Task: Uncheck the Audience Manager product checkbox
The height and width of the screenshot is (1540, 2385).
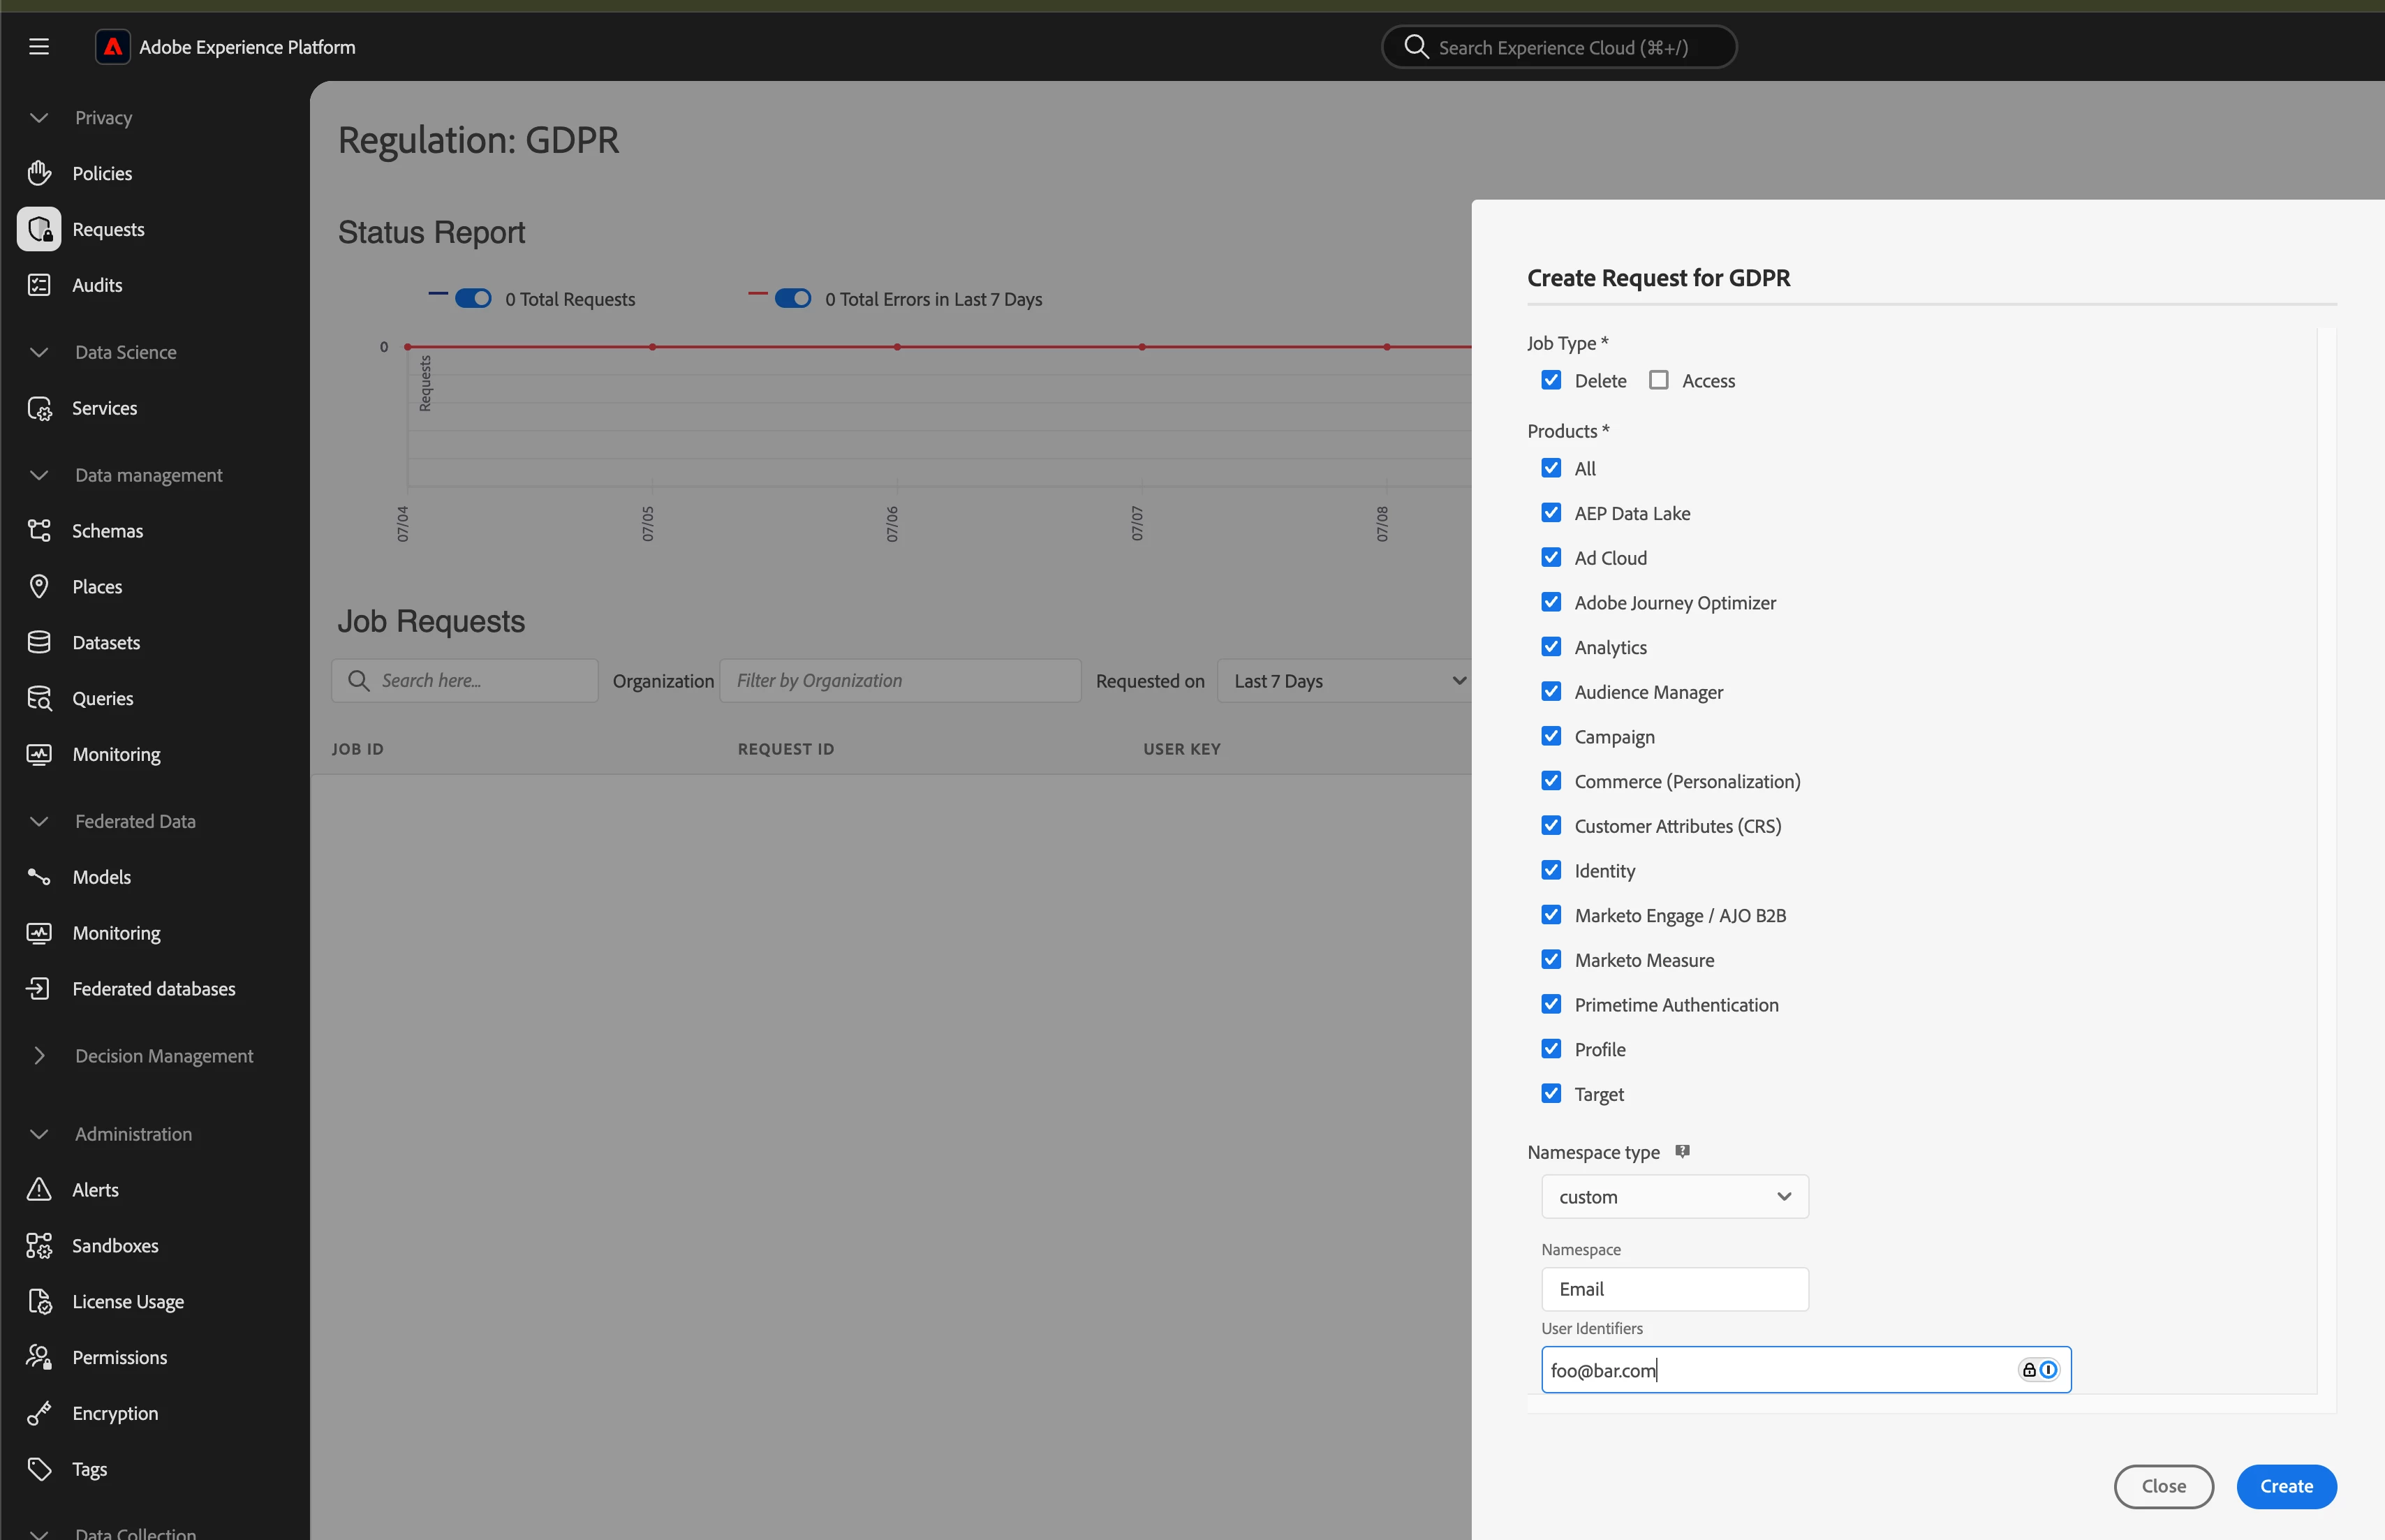Action: coord(1551,692)
